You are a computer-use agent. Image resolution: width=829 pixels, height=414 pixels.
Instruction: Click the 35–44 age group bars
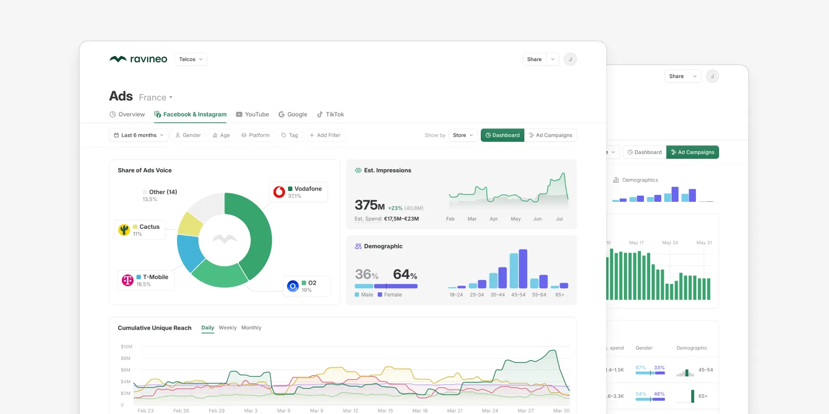pos(498,278)
